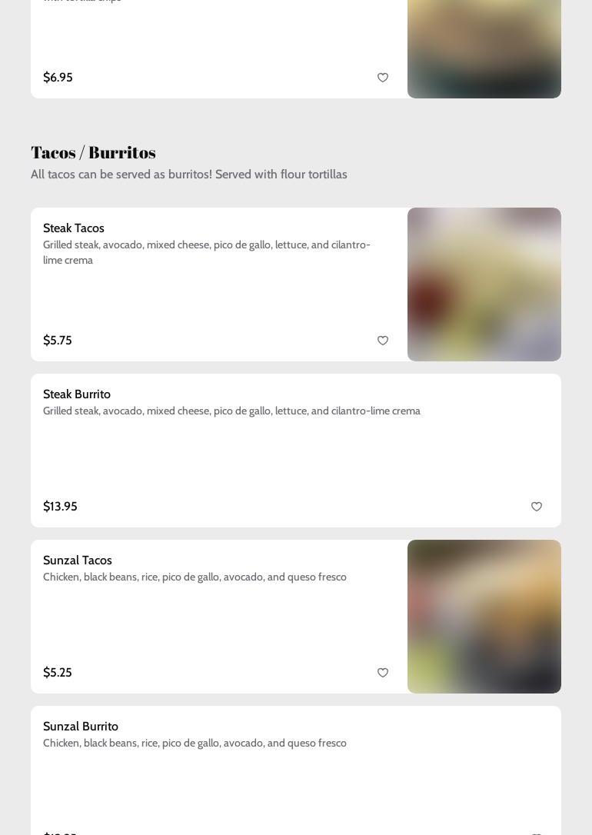Select the Steak Burrito item title
592x835 pixels.
[x=77, y=394]
